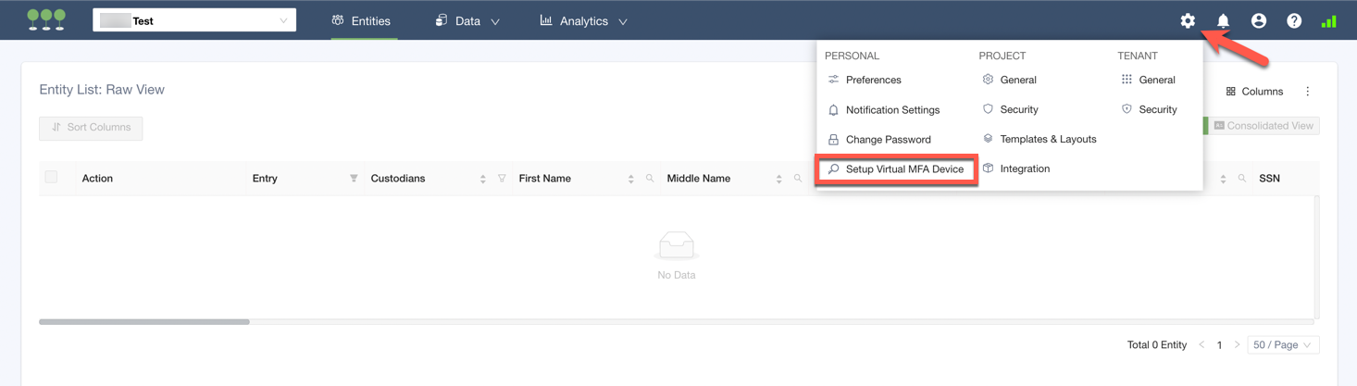This screenshot has width=1357, height=386.
Task: Open Templates & Layouts project settings
Action: [1048, 139]
